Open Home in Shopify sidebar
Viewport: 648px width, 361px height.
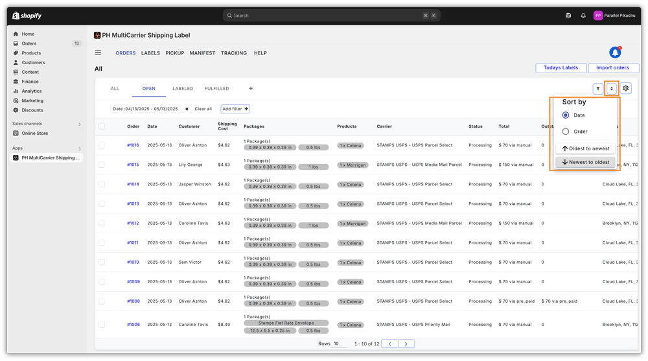pyautogui.click(x=28, y=34)
